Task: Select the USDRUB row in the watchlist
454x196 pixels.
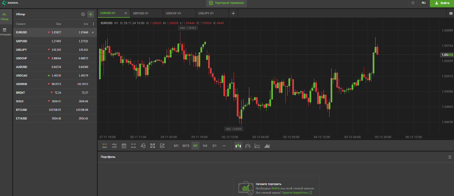Action: pos(55,84)
